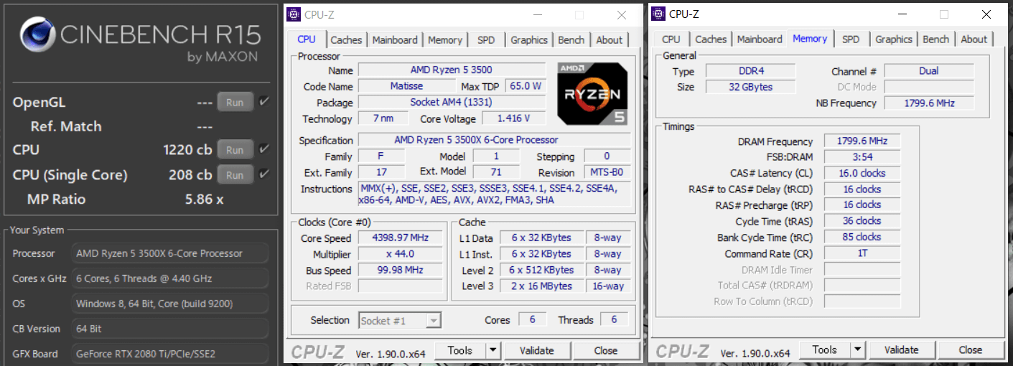Click Tools button in right CPU-Z window
The image size is (1013, 366).
tap(824, 349)
